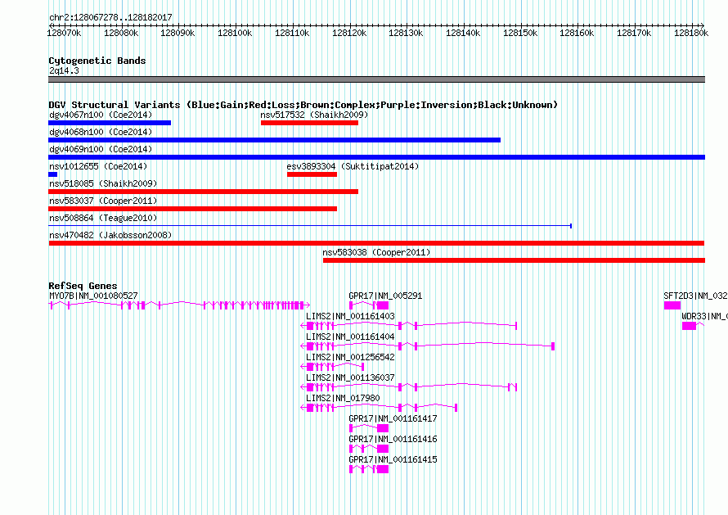Click the nsv470482 (Jakobsson2008) label text
Viewport: 728px width, 515px height.
click(110, 235)
